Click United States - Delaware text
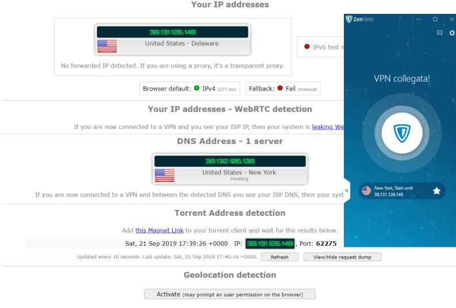The height and width of the screenshot is (308, 456). [x=182, y=43]
